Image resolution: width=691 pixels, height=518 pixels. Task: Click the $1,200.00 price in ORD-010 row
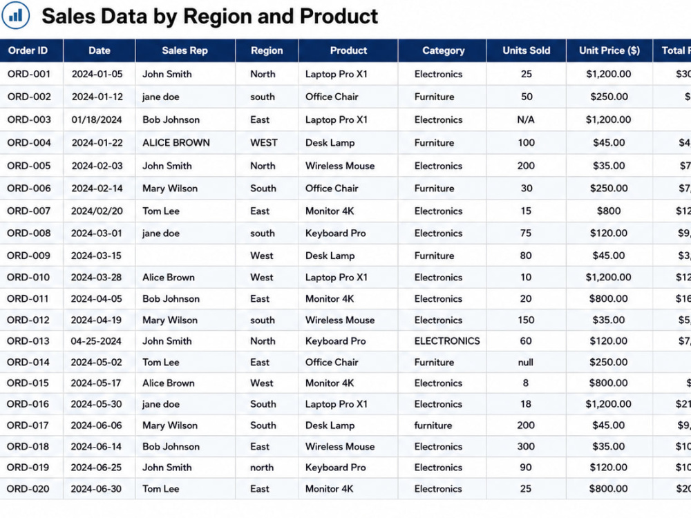(608, 278)
